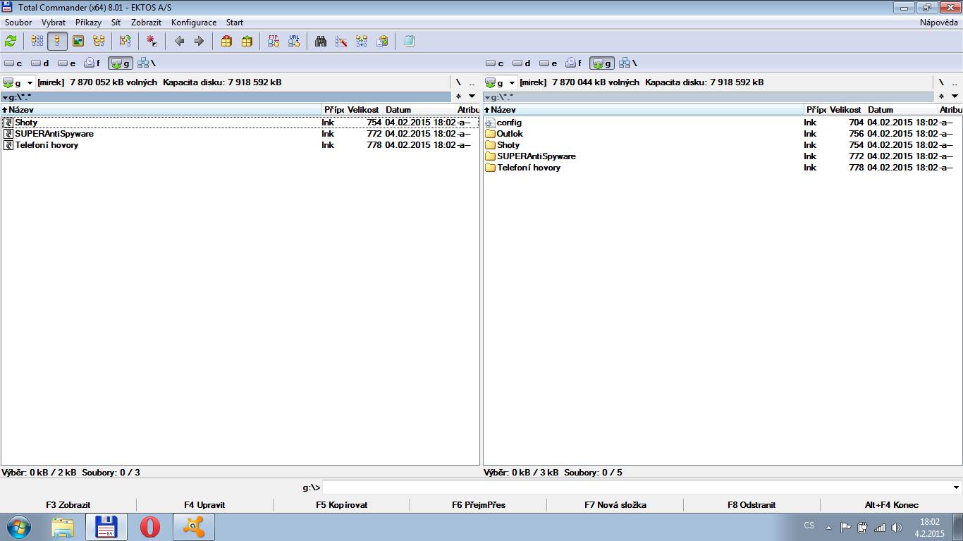963x541 pixels.
Task: Open new FTP connection by URL
Action: point(294,41)
